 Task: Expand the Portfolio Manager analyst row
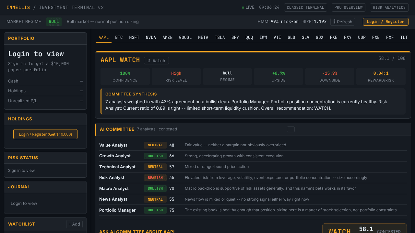(253, 210)
